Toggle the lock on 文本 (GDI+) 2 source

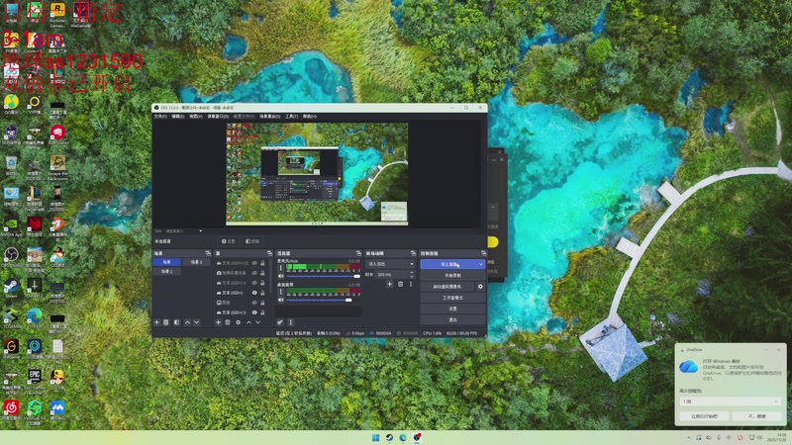262,263
